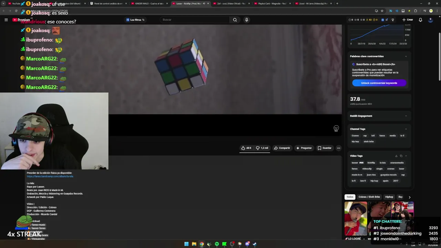Open first recommended video thumbnail, red shirt
The width and height of the screenshot is (441, 248).
356,218
